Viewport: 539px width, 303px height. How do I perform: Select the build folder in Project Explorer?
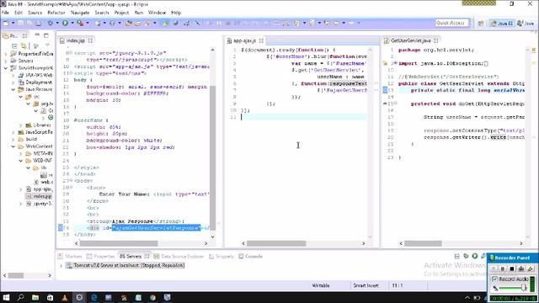[x=28, y=139]
